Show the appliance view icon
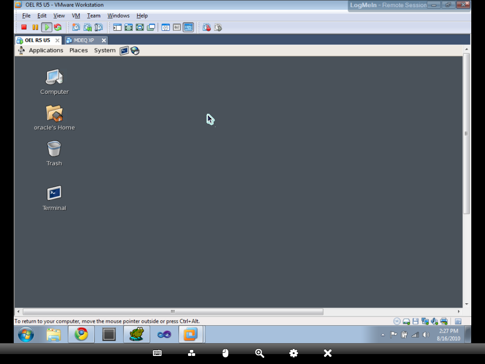The height and width of the screenshot is (364, 485). (177, 27)
